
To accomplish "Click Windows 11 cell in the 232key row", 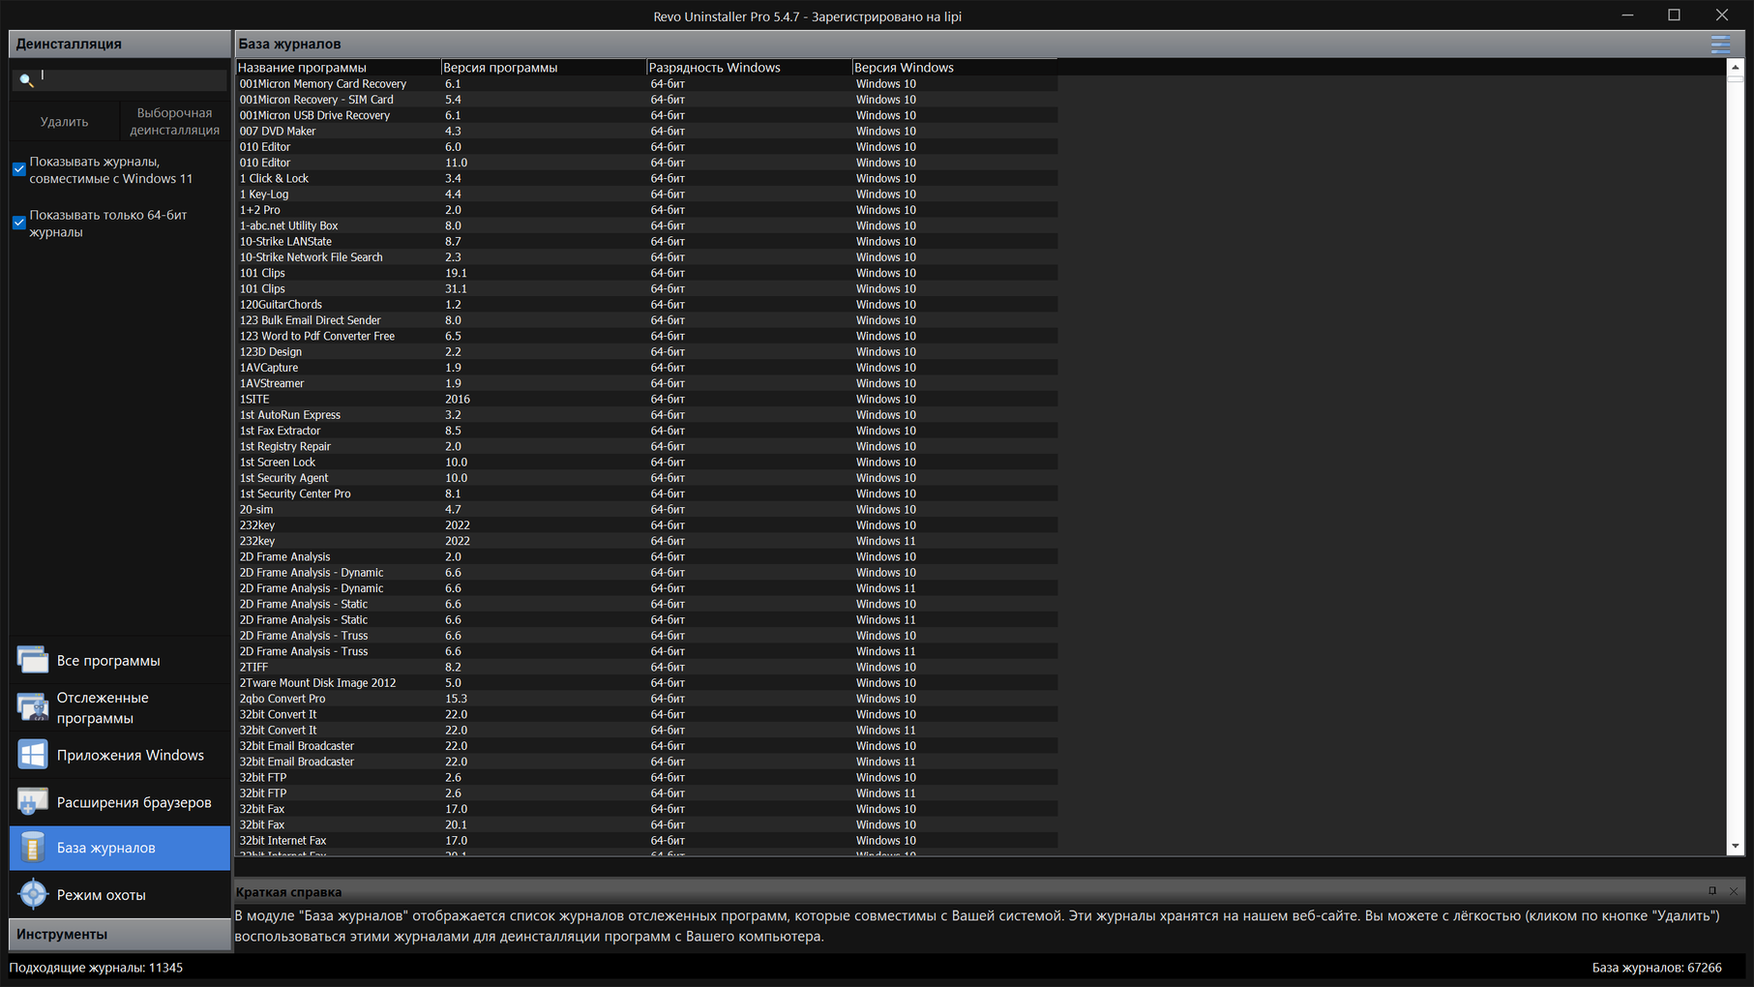I will click(x=885, y=541).
